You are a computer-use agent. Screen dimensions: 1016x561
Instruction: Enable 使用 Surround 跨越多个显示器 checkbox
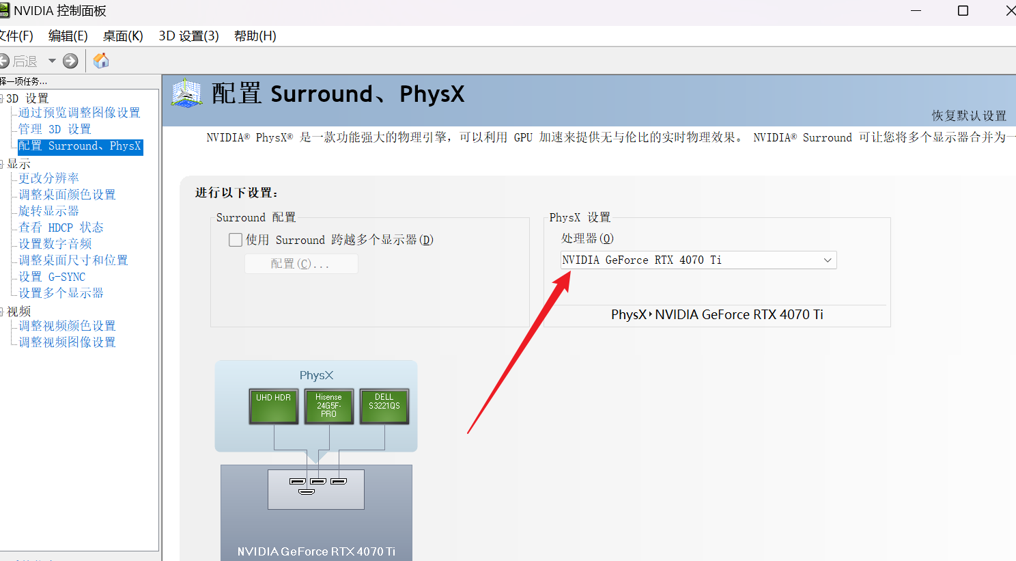pyautogui.click(x=236, y=240)
